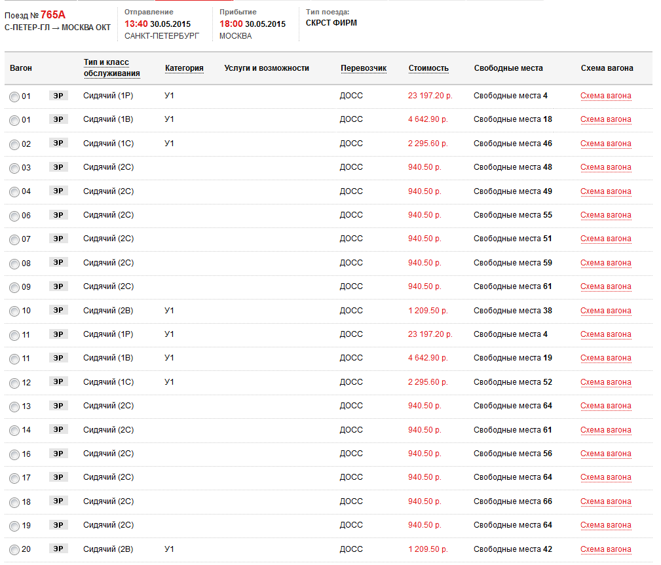
Task: Click the ЭР badge for wagon 02
Action: tap(58, 143)
